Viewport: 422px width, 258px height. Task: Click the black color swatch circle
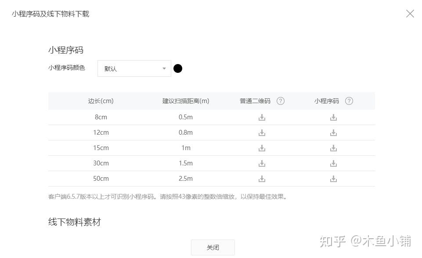[178, 68]
